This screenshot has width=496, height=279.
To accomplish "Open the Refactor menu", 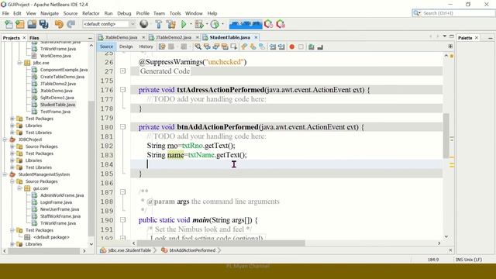I will point(91,13).
